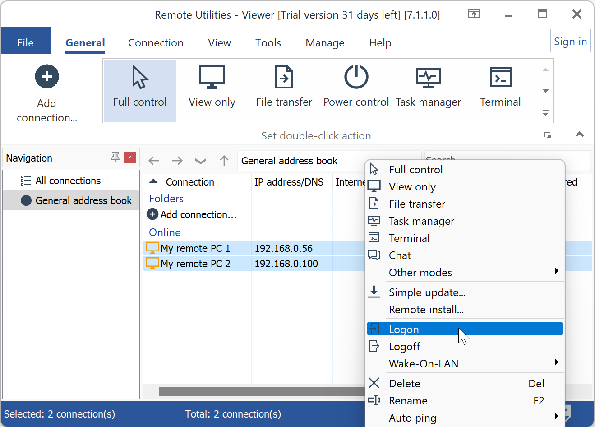Open the Task manager ribbon icon
595x427 pixels.
(x=428, y=77)
